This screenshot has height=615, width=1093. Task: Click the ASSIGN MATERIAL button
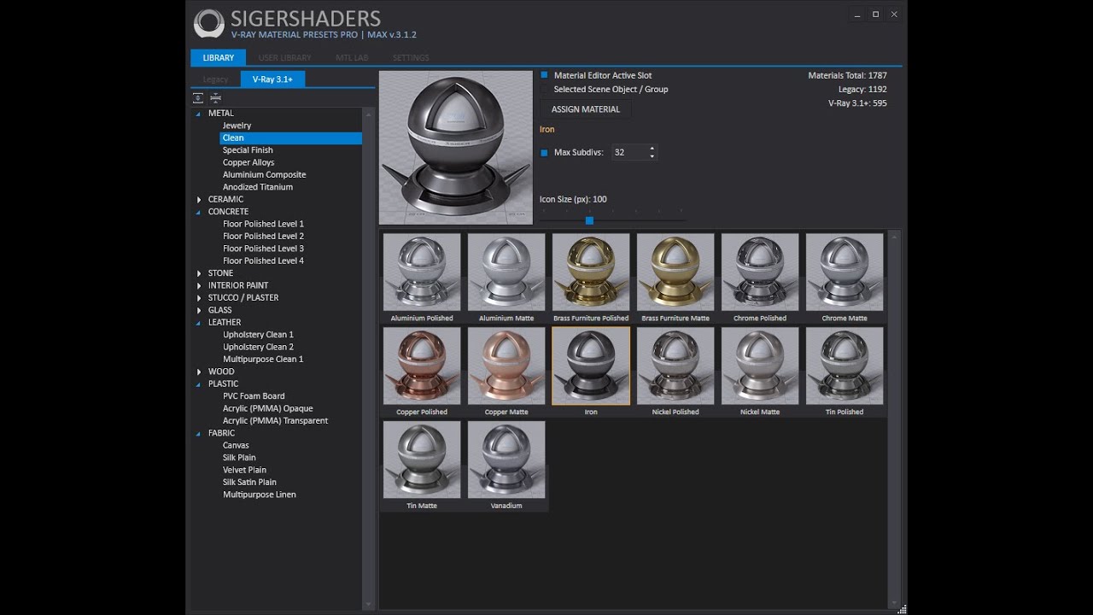click(586, 109)
